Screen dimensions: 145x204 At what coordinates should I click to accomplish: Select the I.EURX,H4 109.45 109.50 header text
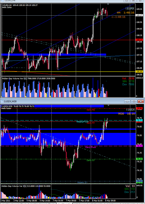click(x=20, y=5)
